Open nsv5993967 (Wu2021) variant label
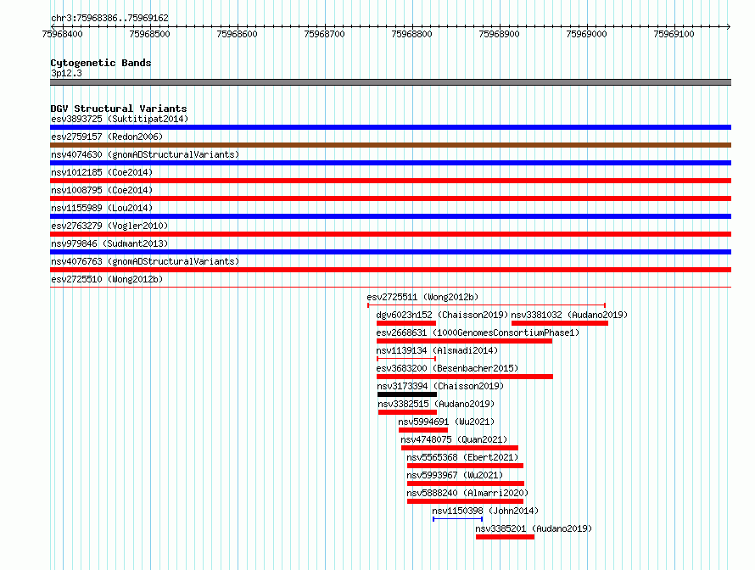The height and width of the screenshot is (570, 755). click(455, 475)
